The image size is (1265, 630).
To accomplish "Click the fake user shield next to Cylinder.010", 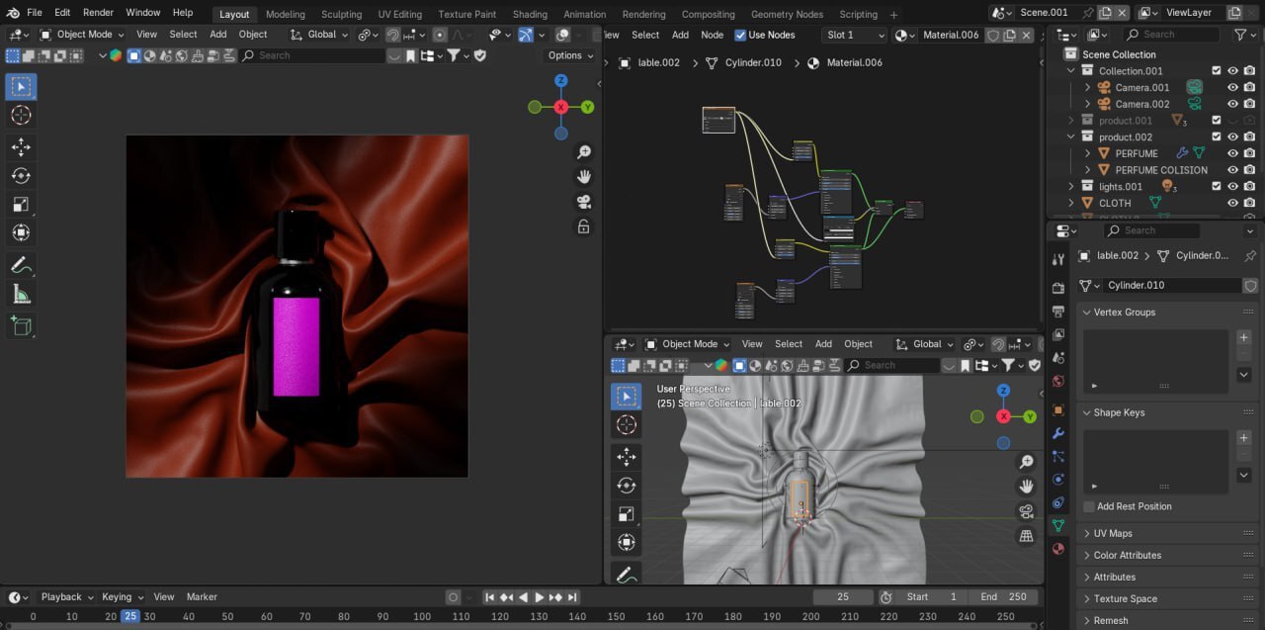I will (x=1250, y=285).
